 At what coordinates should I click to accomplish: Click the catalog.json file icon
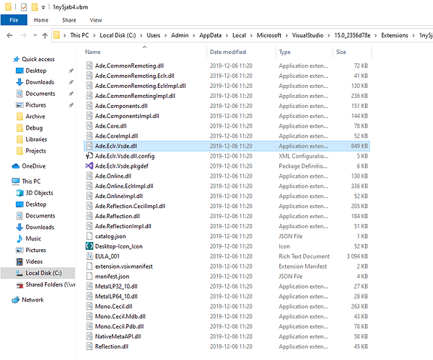89,236
